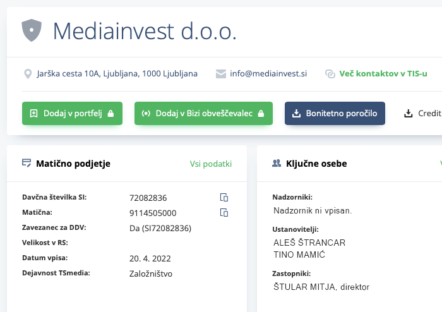
Task: Click the Nadzorniki: label
Action: tap(292, 197)
